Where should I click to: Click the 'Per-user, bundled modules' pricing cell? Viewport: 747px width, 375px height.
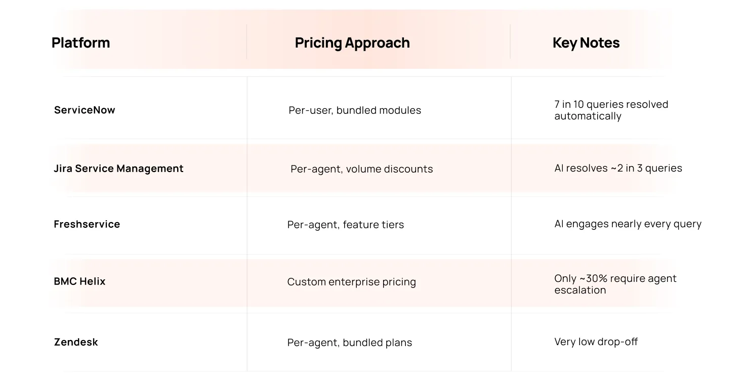click(355, 110)
